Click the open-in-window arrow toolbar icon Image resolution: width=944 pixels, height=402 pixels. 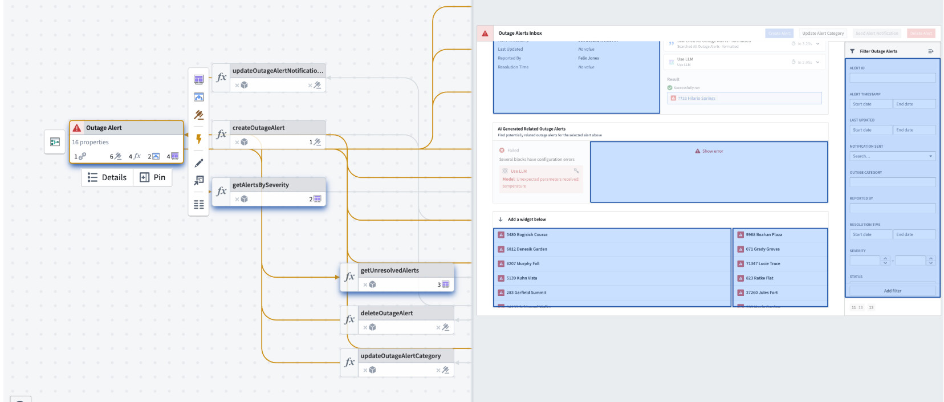(199, 181)
